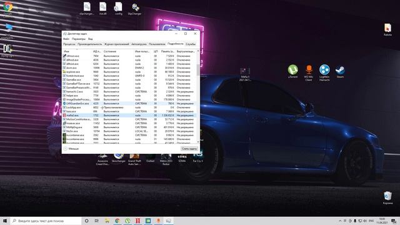Switch to Журнал приложений (App history) tab
This screenshot has width=400, height=225.
pyautogui.click(x=117, y=44)
